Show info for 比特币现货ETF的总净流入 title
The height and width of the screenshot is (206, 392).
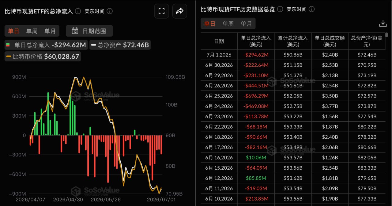pyautogui.click(x=78, y=11)
